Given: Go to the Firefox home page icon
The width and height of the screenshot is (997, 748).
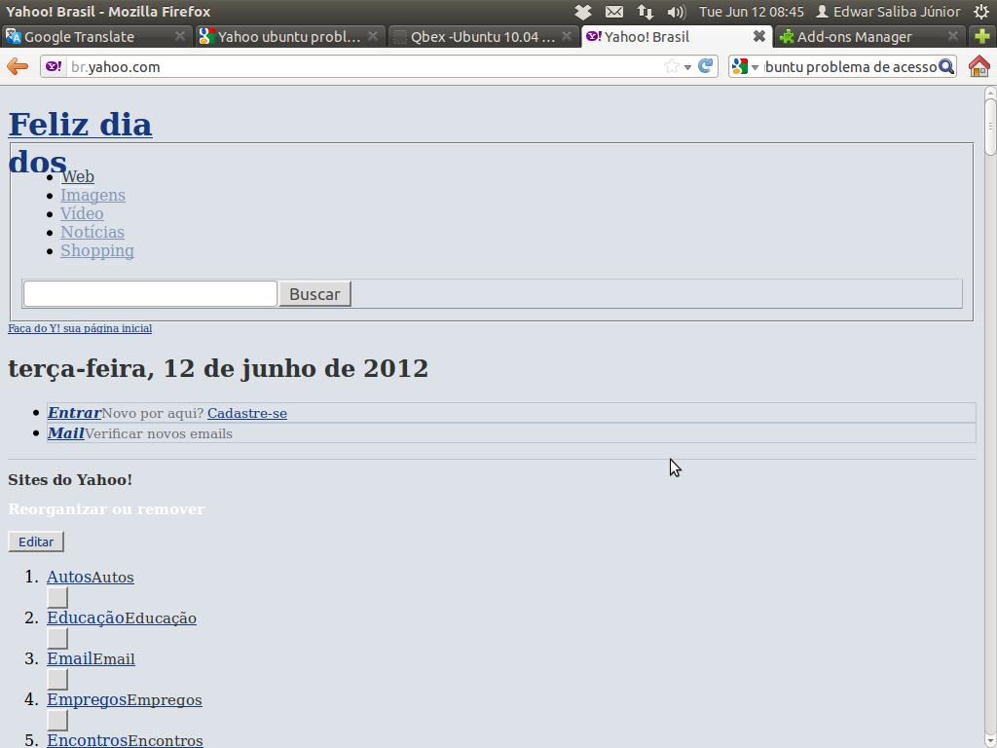Looking at the screenshot, I should click(979, 66).
